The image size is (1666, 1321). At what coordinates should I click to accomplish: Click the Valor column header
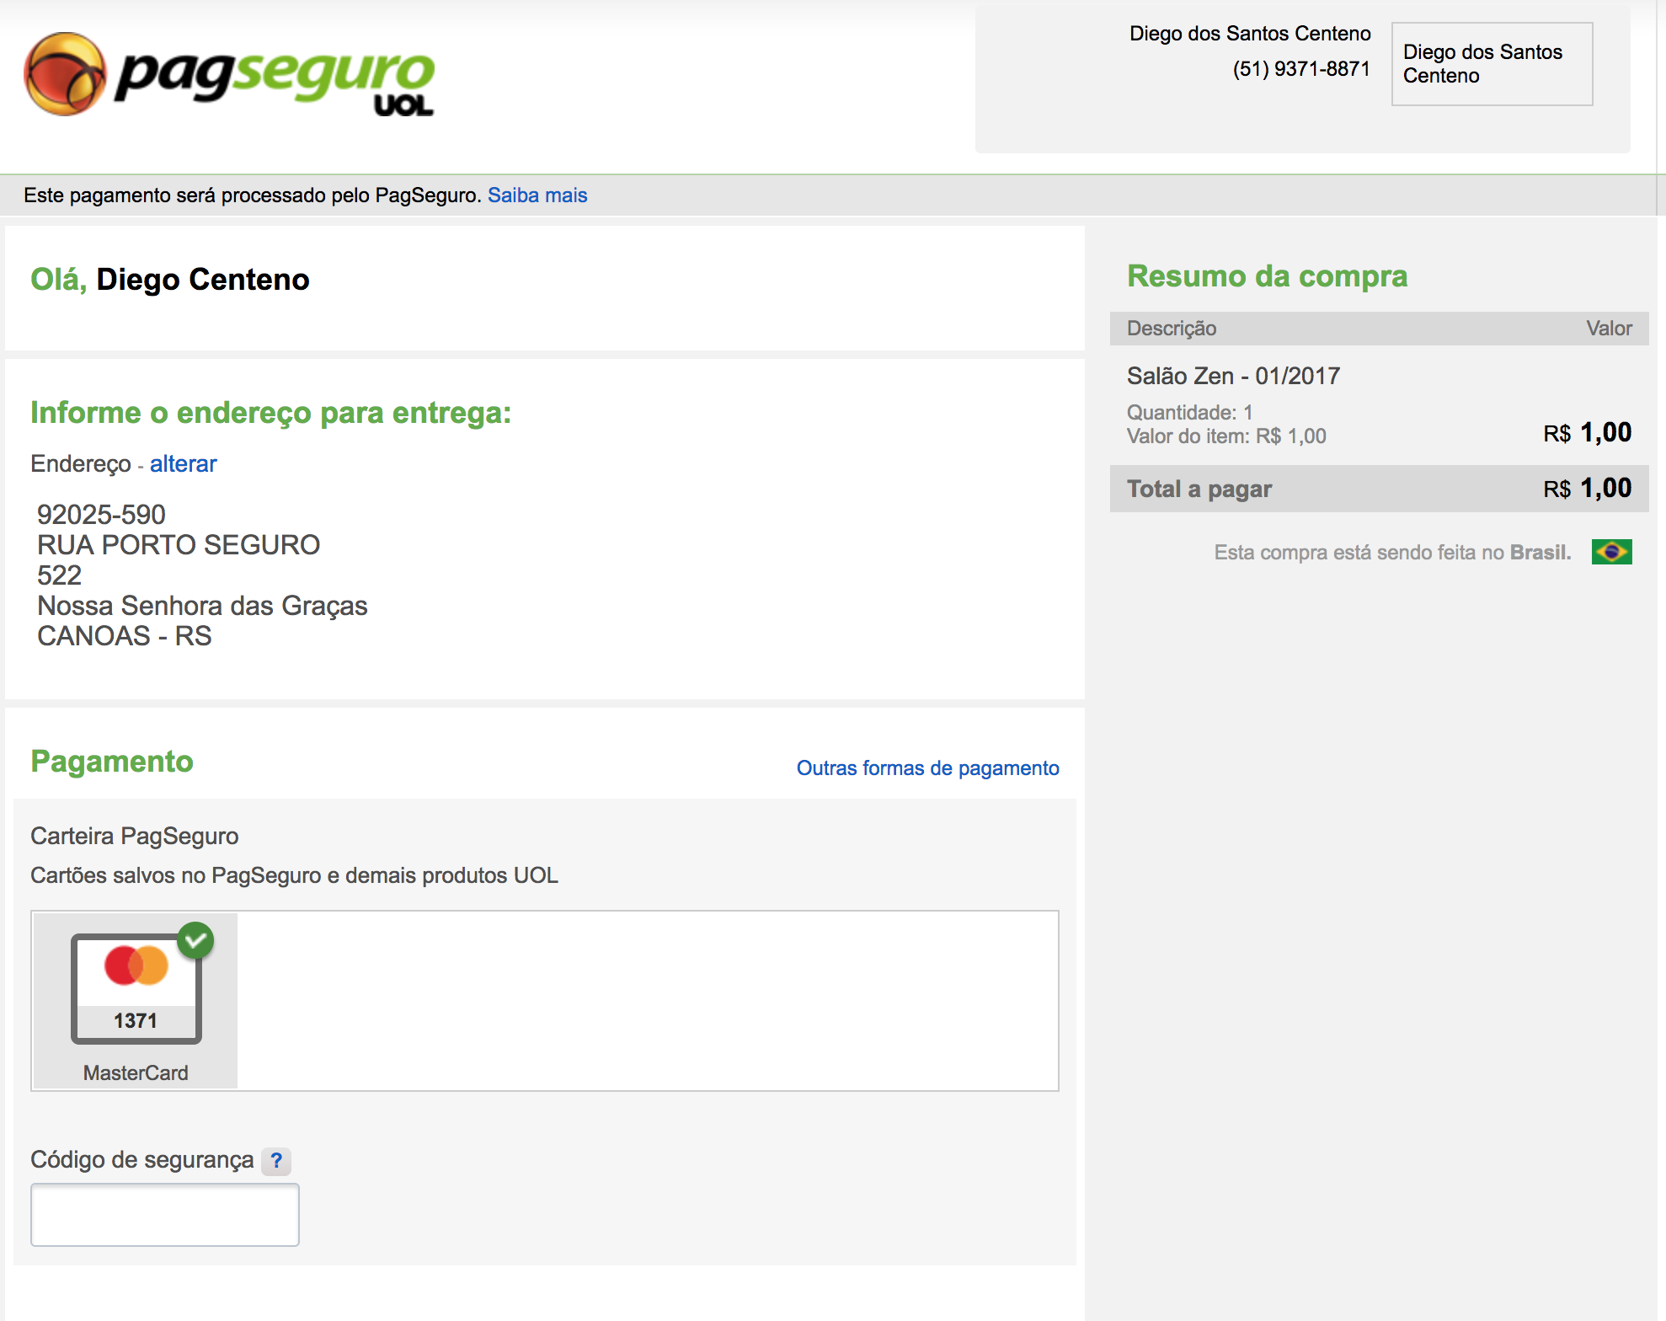[x=1608, y=329]
